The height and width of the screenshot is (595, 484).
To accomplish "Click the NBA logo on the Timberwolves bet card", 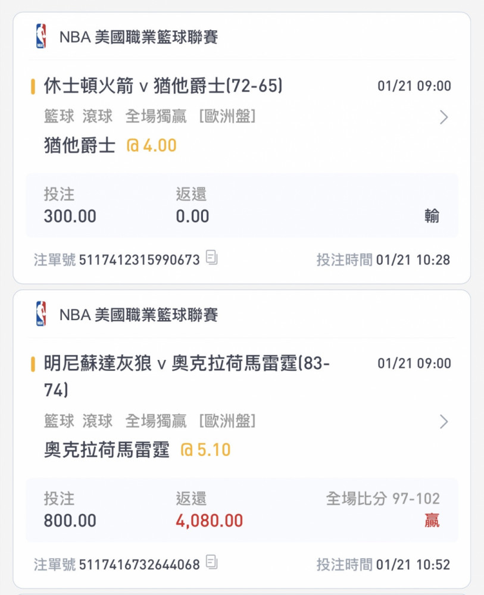I will pos(40,314).
